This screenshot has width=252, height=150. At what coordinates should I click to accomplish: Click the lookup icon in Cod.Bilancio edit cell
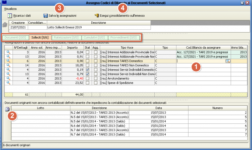click(x=228, y=61)
